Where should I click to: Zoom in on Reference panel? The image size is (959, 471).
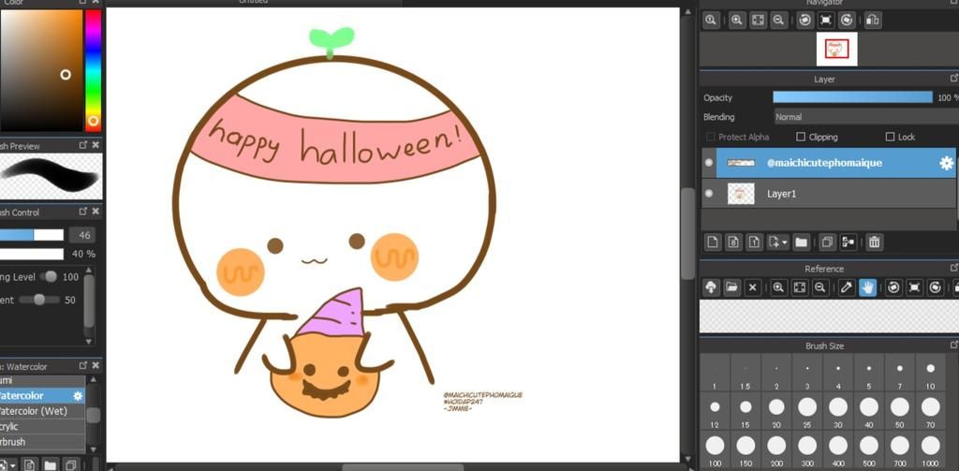pos(778,287)
